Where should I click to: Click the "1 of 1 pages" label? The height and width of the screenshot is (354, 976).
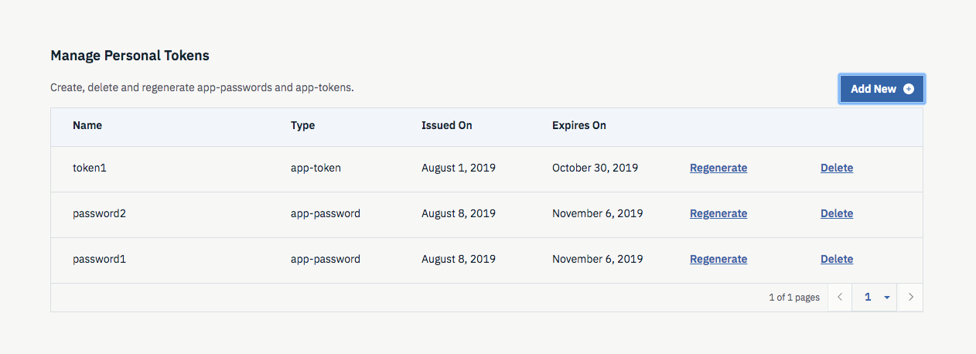pyautogui.click(x=794, y=298)
